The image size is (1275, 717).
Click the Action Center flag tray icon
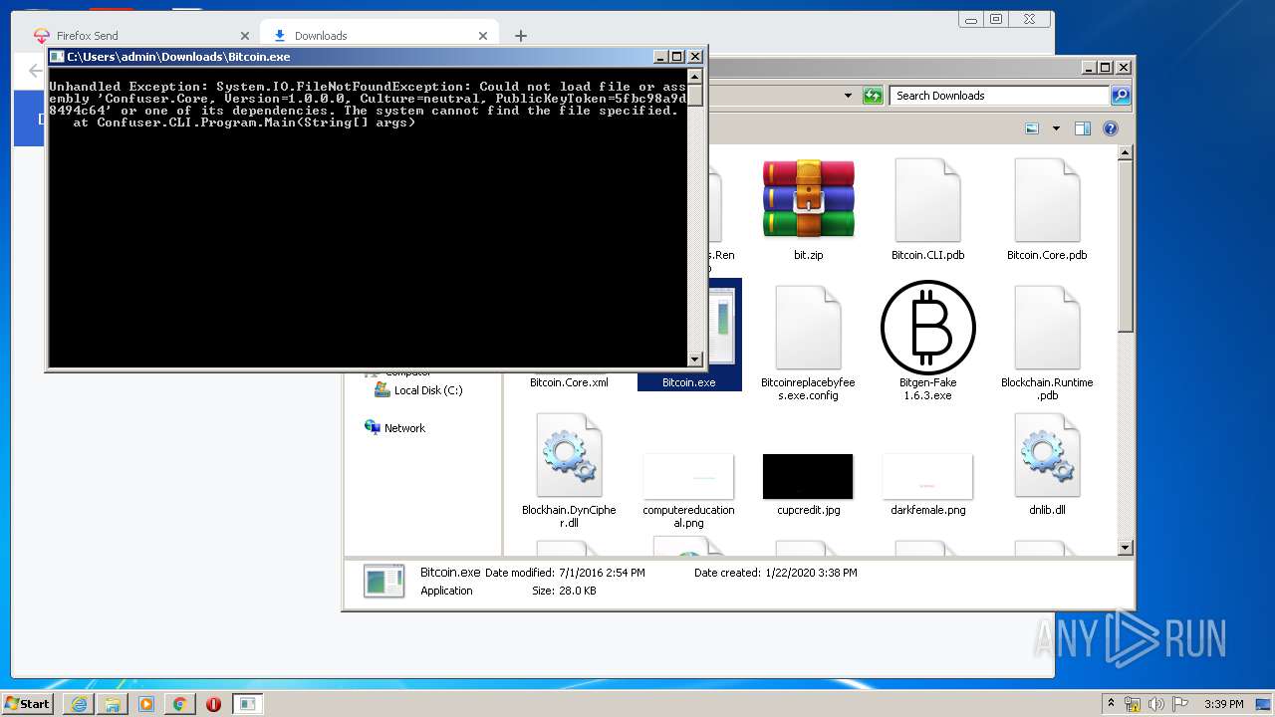[1180, 704]
